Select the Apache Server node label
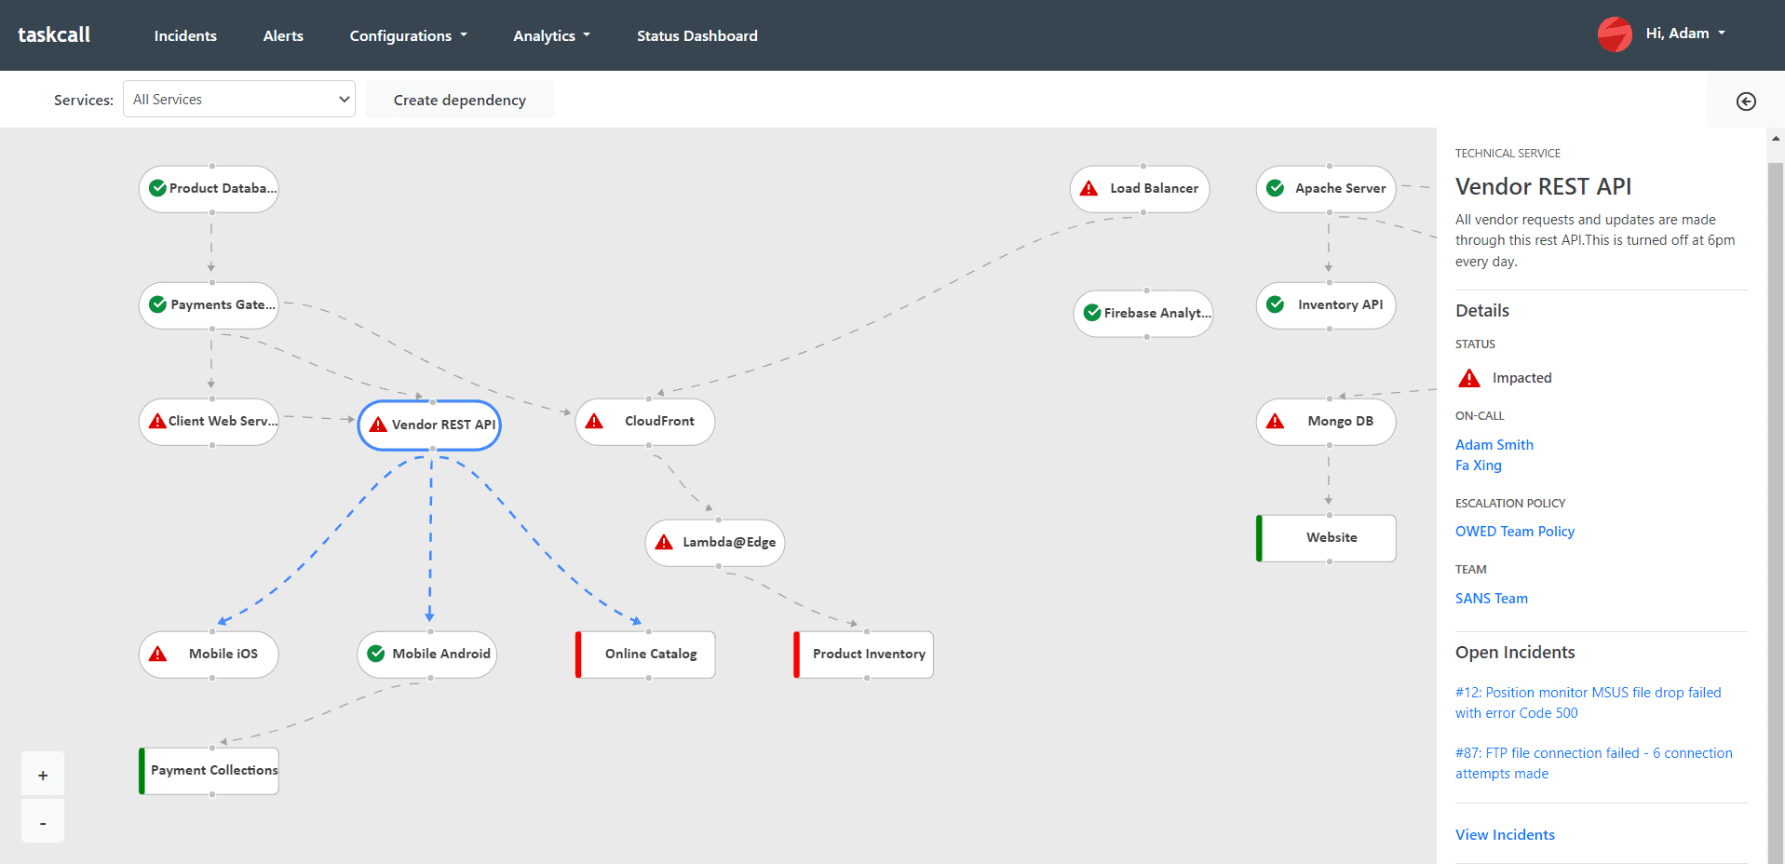The image size is (1785, 864). [1341, 188]
